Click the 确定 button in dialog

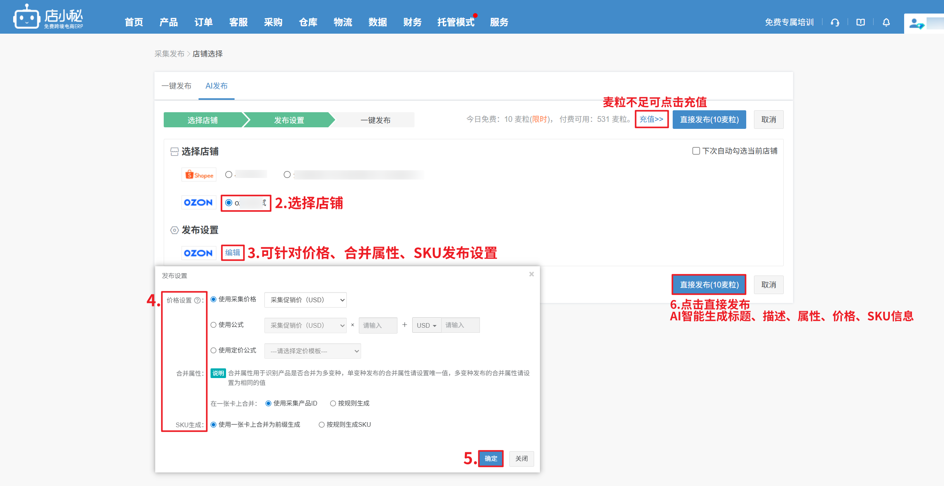[490, 459]
